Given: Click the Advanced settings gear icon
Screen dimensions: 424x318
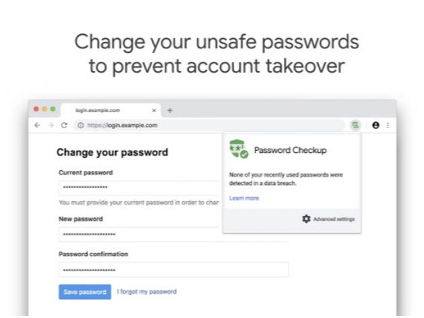Looking at the screenshot, I should [307, 219].
